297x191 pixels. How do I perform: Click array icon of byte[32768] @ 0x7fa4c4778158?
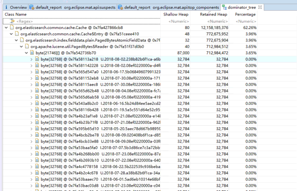pyautogui.click(x=37, y=166)
